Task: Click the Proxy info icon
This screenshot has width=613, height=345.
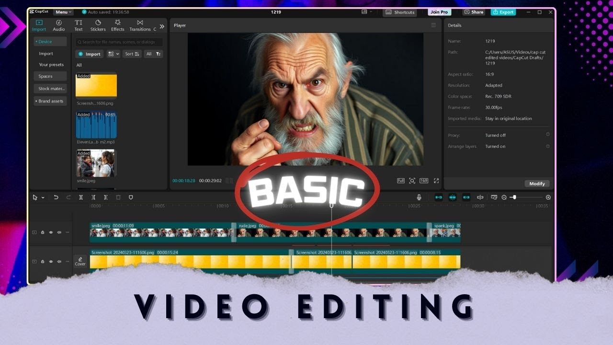Action: pyautogui.click(x=548, y=135)
